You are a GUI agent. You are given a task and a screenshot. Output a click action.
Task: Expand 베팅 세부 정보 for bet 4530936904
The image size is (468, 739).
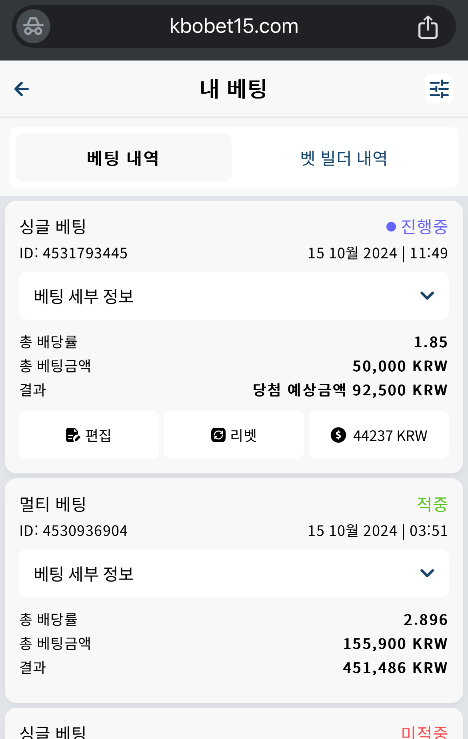(x=234, y=573)
